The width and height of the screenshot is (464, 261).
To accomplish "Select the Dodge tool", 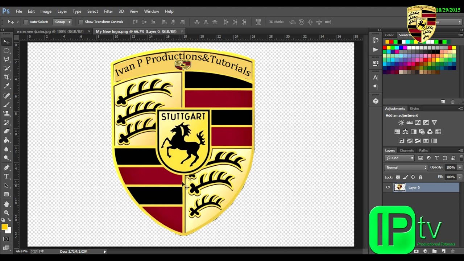I will tap(7, 158).
